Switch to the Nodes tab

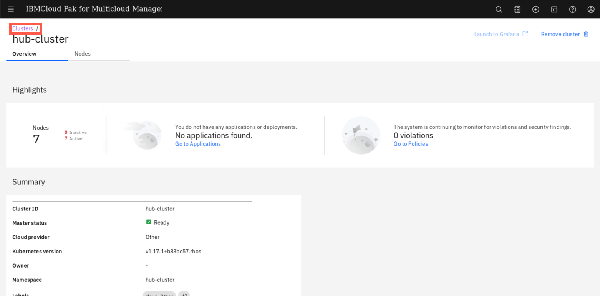click(82, 54)
